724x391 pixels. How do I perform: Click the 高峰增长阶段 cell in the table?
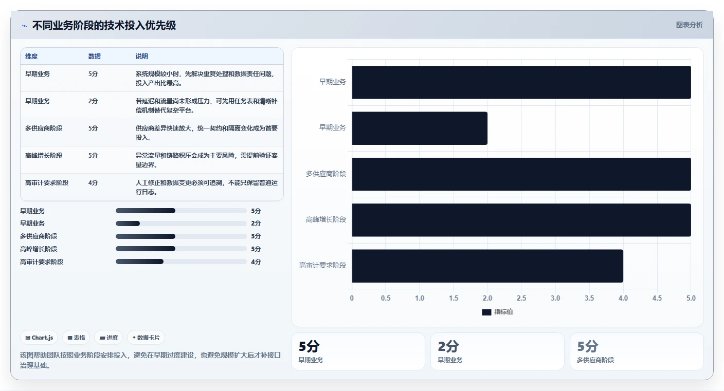44,155
